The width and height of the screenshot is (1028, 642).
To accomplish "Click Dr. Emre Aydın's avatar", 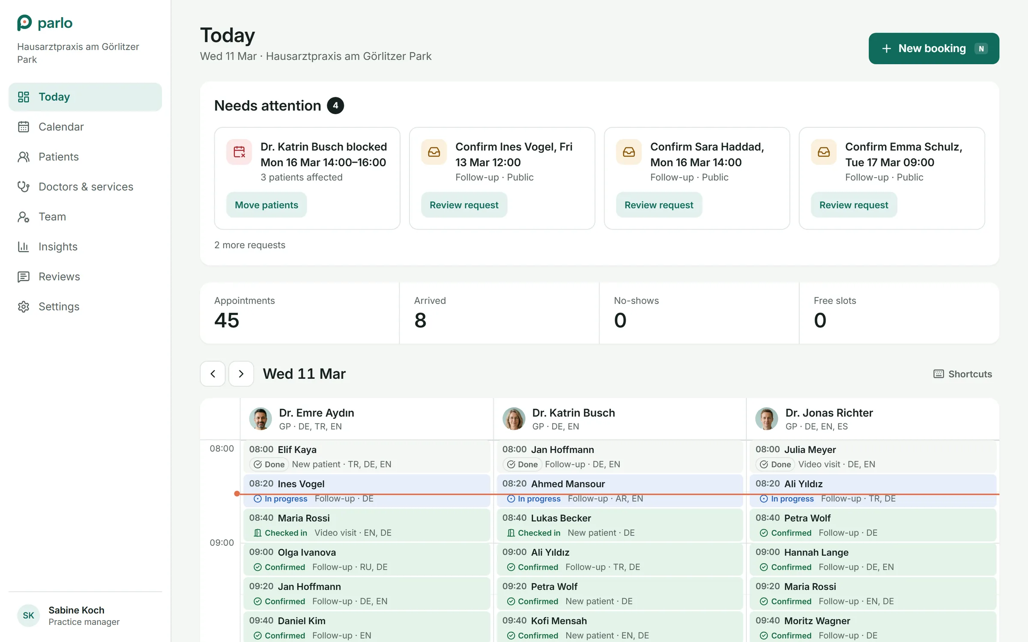I will click(x=260, y=419).
